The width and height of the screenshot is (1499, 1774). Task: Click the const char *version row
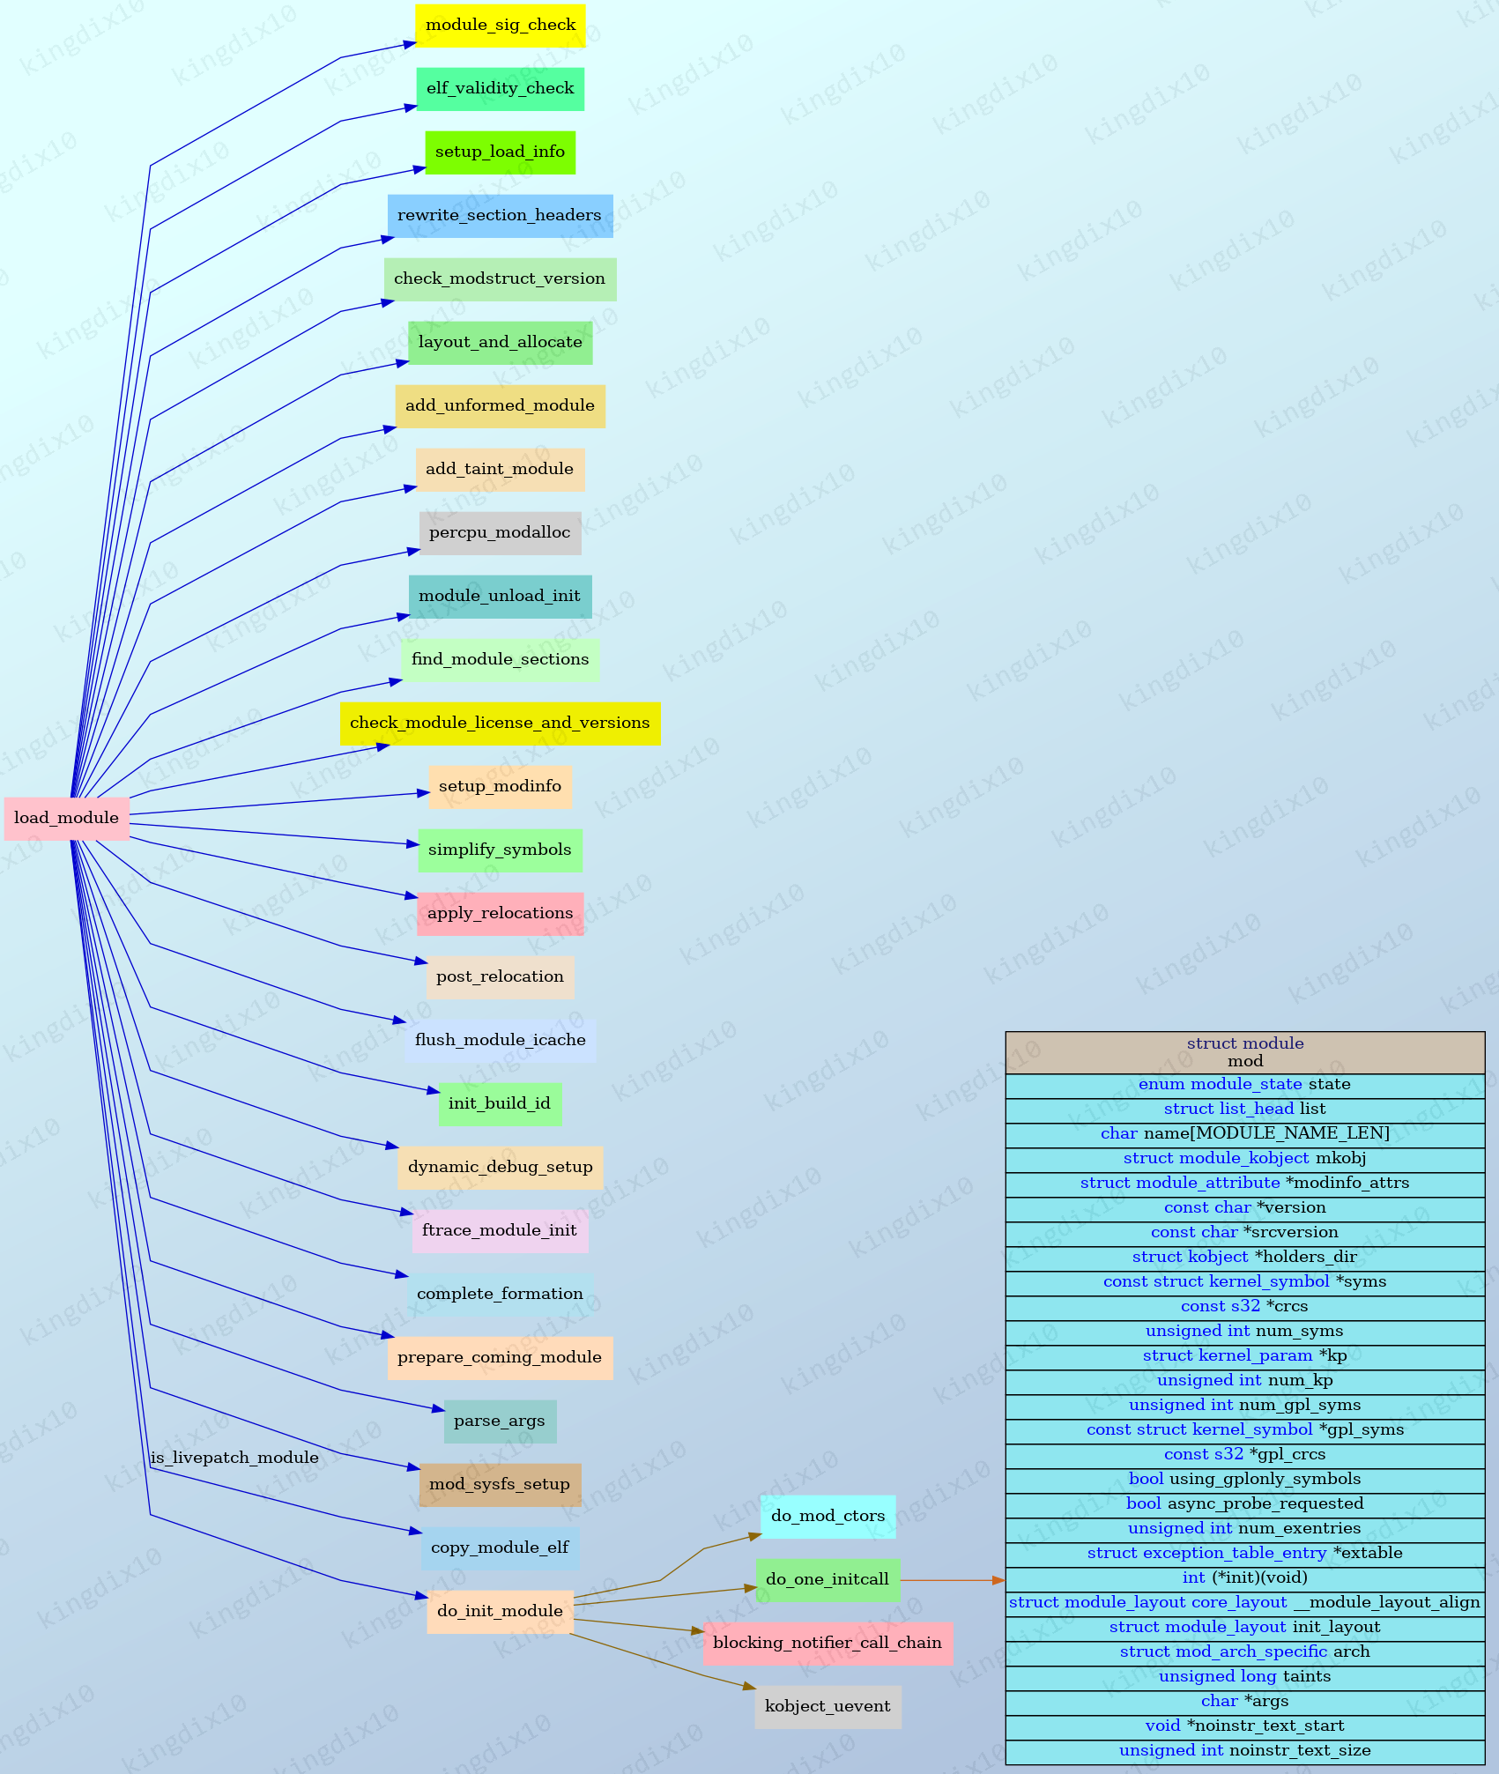[1245, 1208]
